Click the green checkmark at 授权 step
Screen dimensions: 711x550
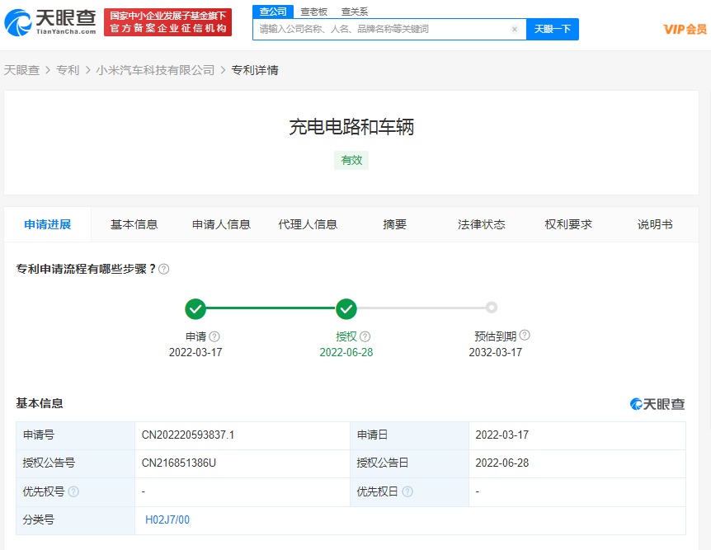(x=346, y=308)
